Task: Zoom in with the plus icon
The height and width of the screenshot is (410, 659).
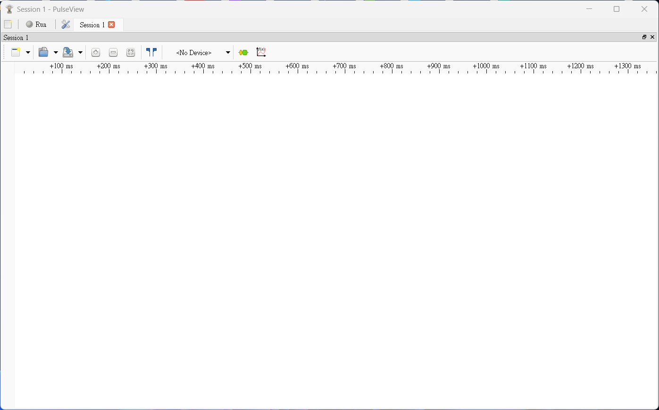Action: (x=96, y=52)
